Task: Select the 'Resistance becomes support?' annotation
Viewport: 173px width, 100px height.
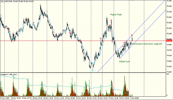Action: click(x=148, y=44)
